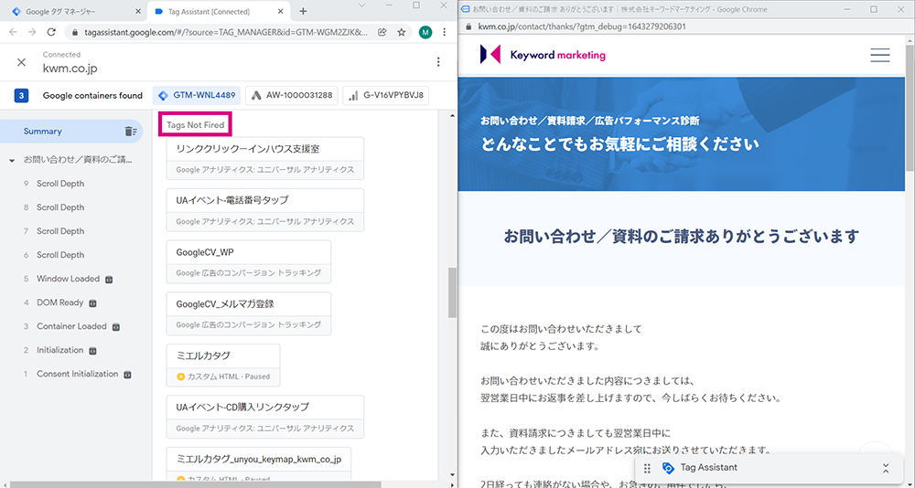
Task: Click the icon beside Container Loaded
Action: (x=115, y=327)
